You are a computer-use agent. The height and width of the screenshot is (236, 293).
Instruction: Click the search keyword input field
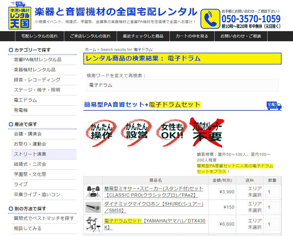pos(182,85)
